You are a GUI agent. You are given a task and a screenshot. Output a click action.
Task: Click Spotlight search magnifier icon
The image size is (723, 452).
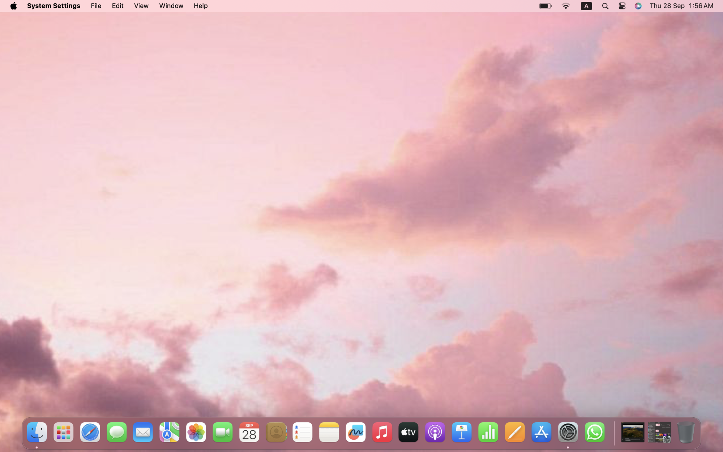pos(605,6)
